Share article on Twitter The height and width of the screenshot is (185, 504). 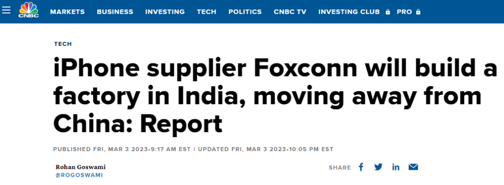tap(379, 167)
